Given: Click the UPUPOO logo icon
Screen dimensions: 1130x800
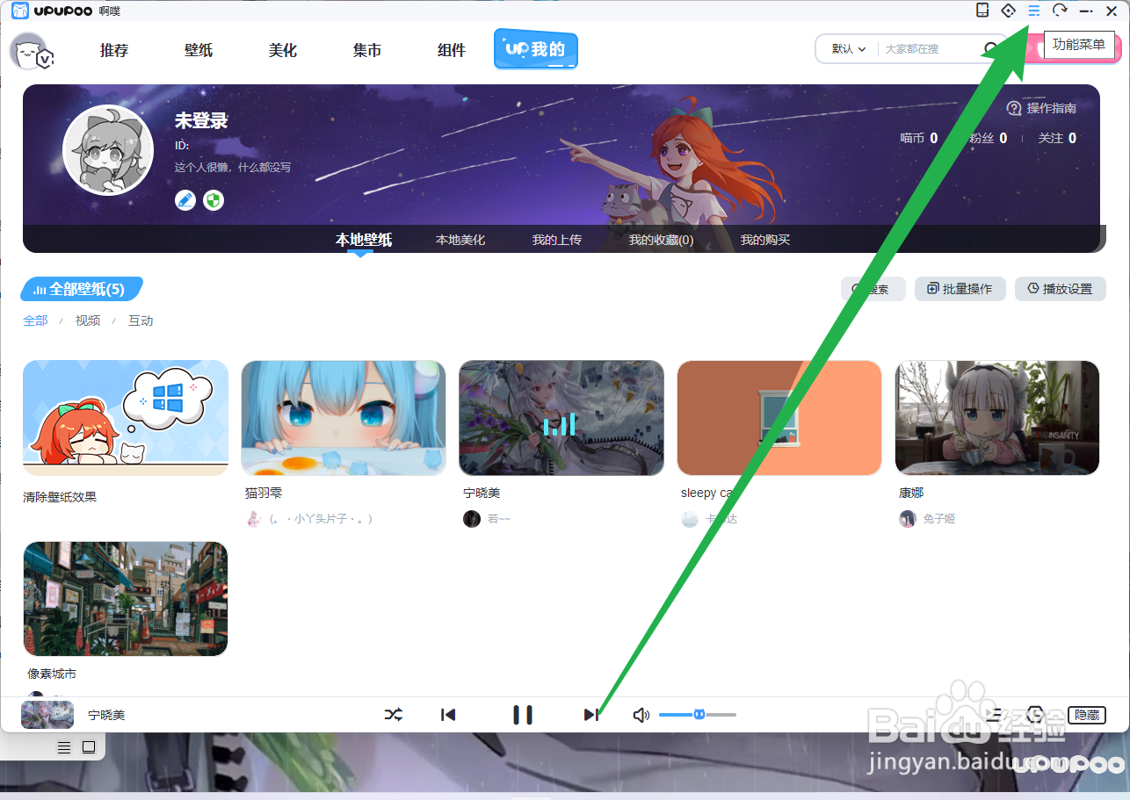Looking at the screenshot, I should 19,11.
